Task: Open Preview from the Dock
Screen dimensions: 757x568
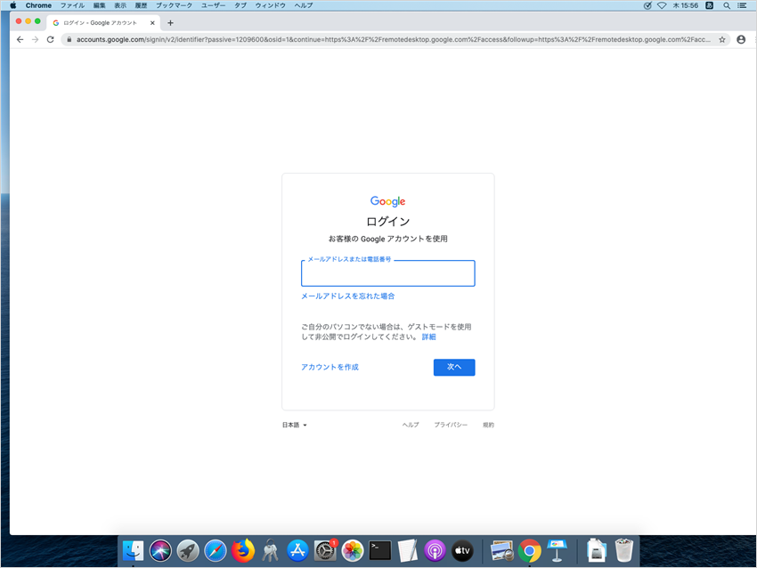Action: (502, 550)
